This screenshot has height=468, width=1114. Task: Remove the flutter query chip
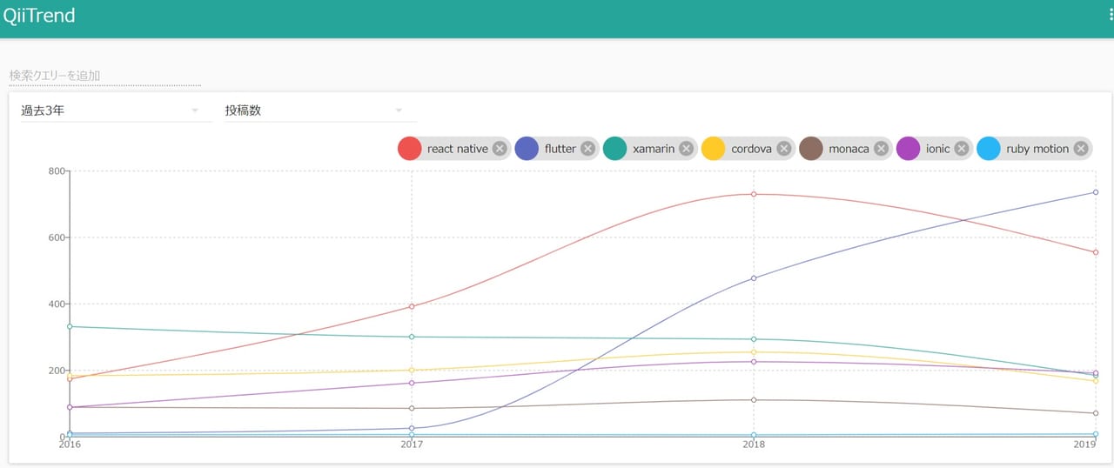(x=588, y=149)
